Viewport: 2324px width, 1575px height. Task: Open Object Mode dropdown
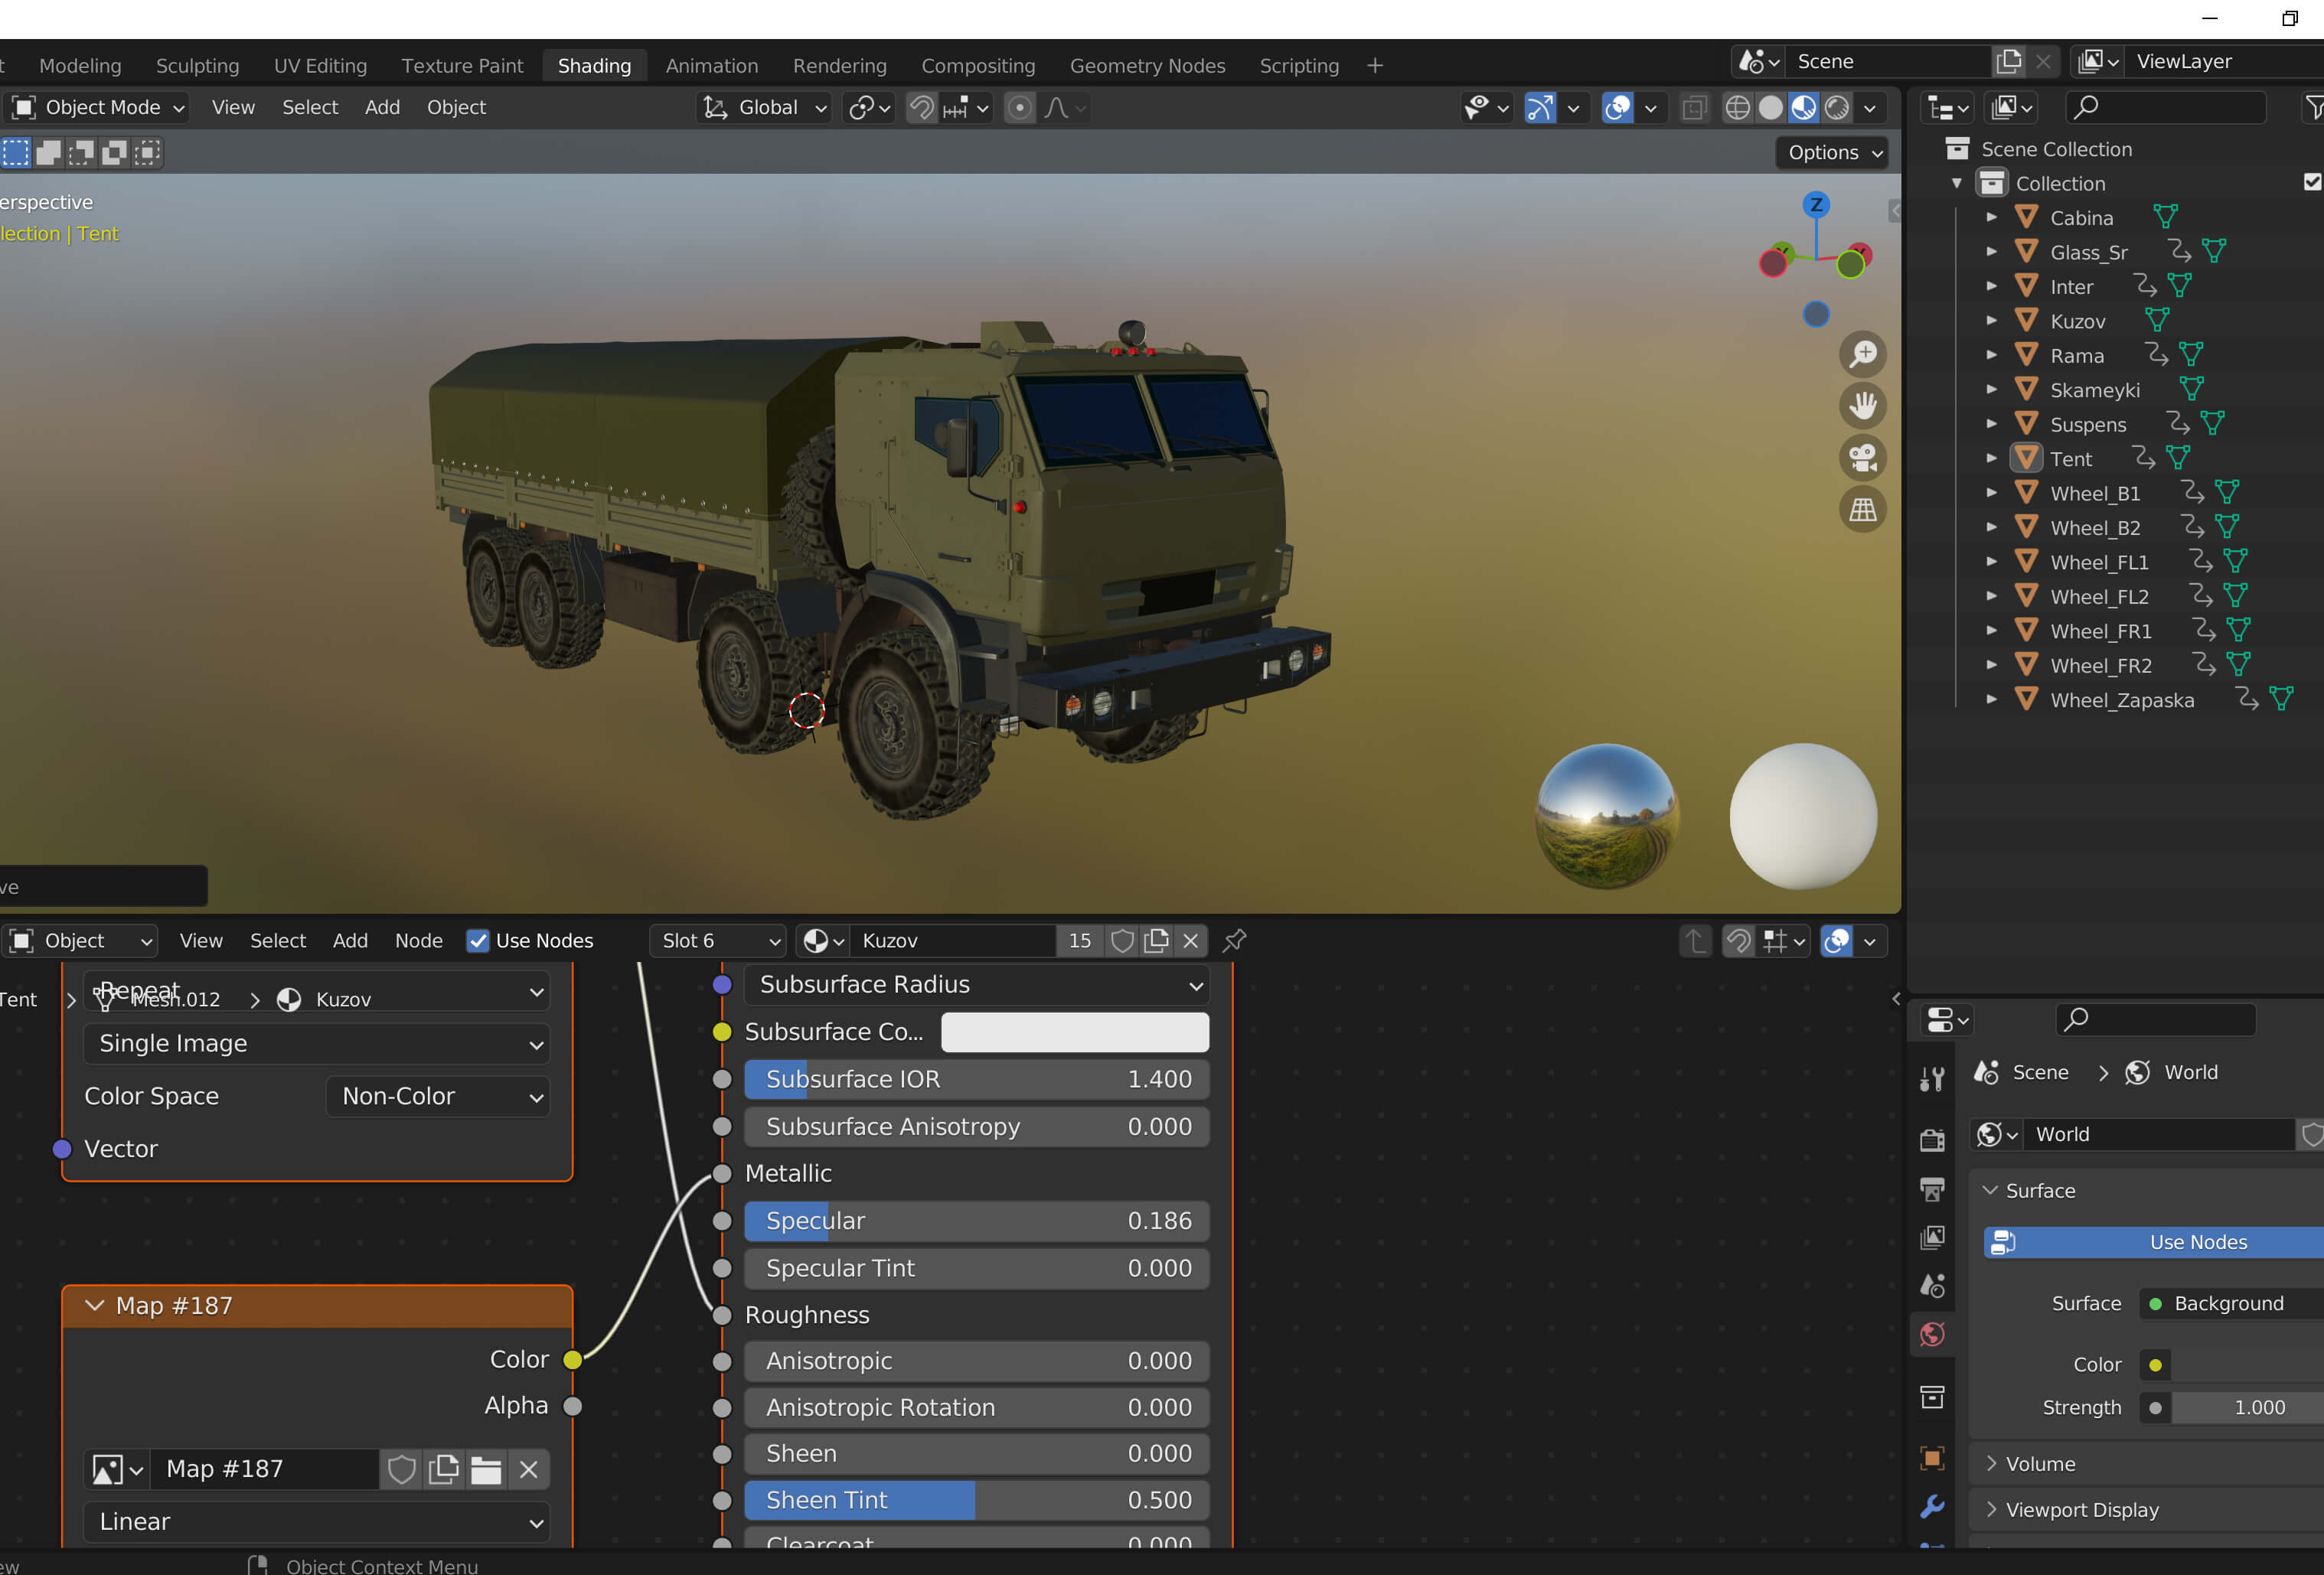click(x=97, y=108)
